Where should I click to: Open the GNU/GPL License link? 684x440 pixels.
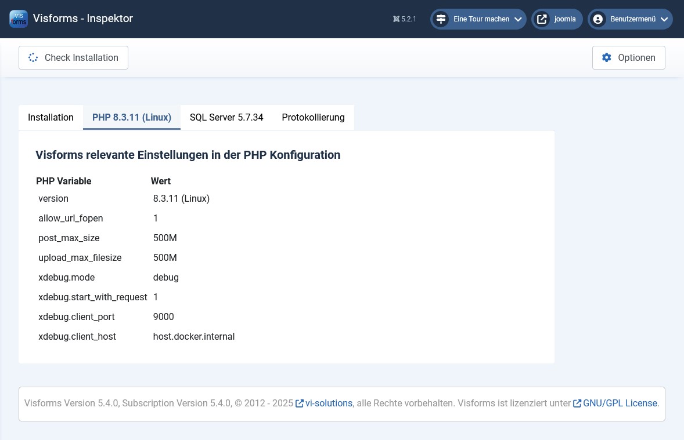[620, 403]
